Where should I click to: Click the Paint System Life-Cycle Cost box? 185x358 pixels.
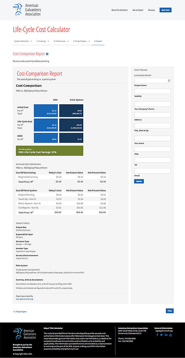point(71,125)
